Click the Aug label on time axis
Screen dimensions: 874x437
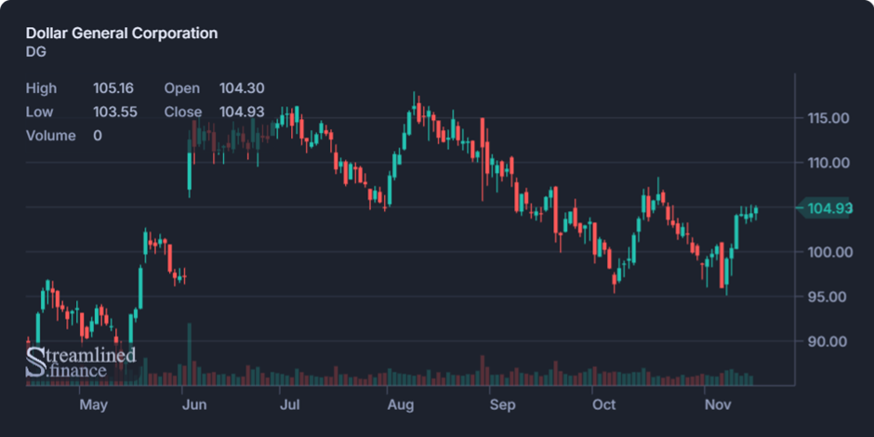pyautogui.click(x=401, y=404)
